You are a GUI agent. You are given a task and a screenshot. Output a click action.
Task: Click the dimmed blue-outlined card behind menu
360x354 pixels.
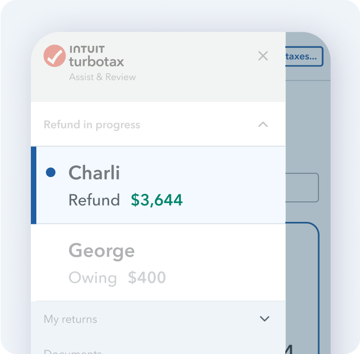tap(302, 288)
